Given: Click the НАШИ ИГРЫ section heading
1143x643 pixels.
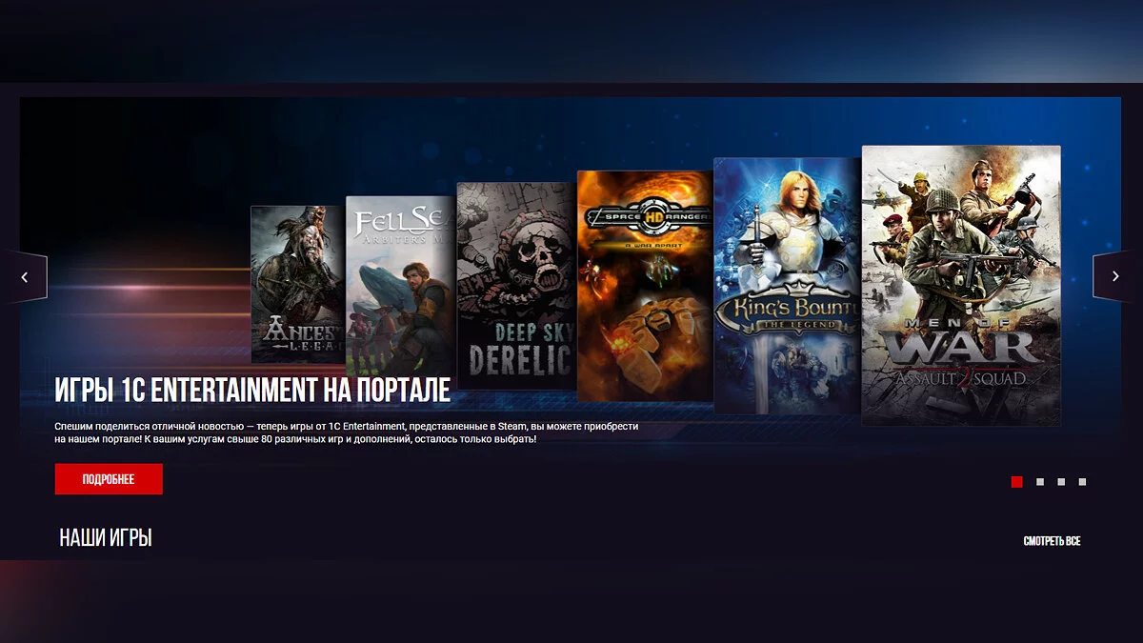Looking at the screenshot, I should click(106, 538).
